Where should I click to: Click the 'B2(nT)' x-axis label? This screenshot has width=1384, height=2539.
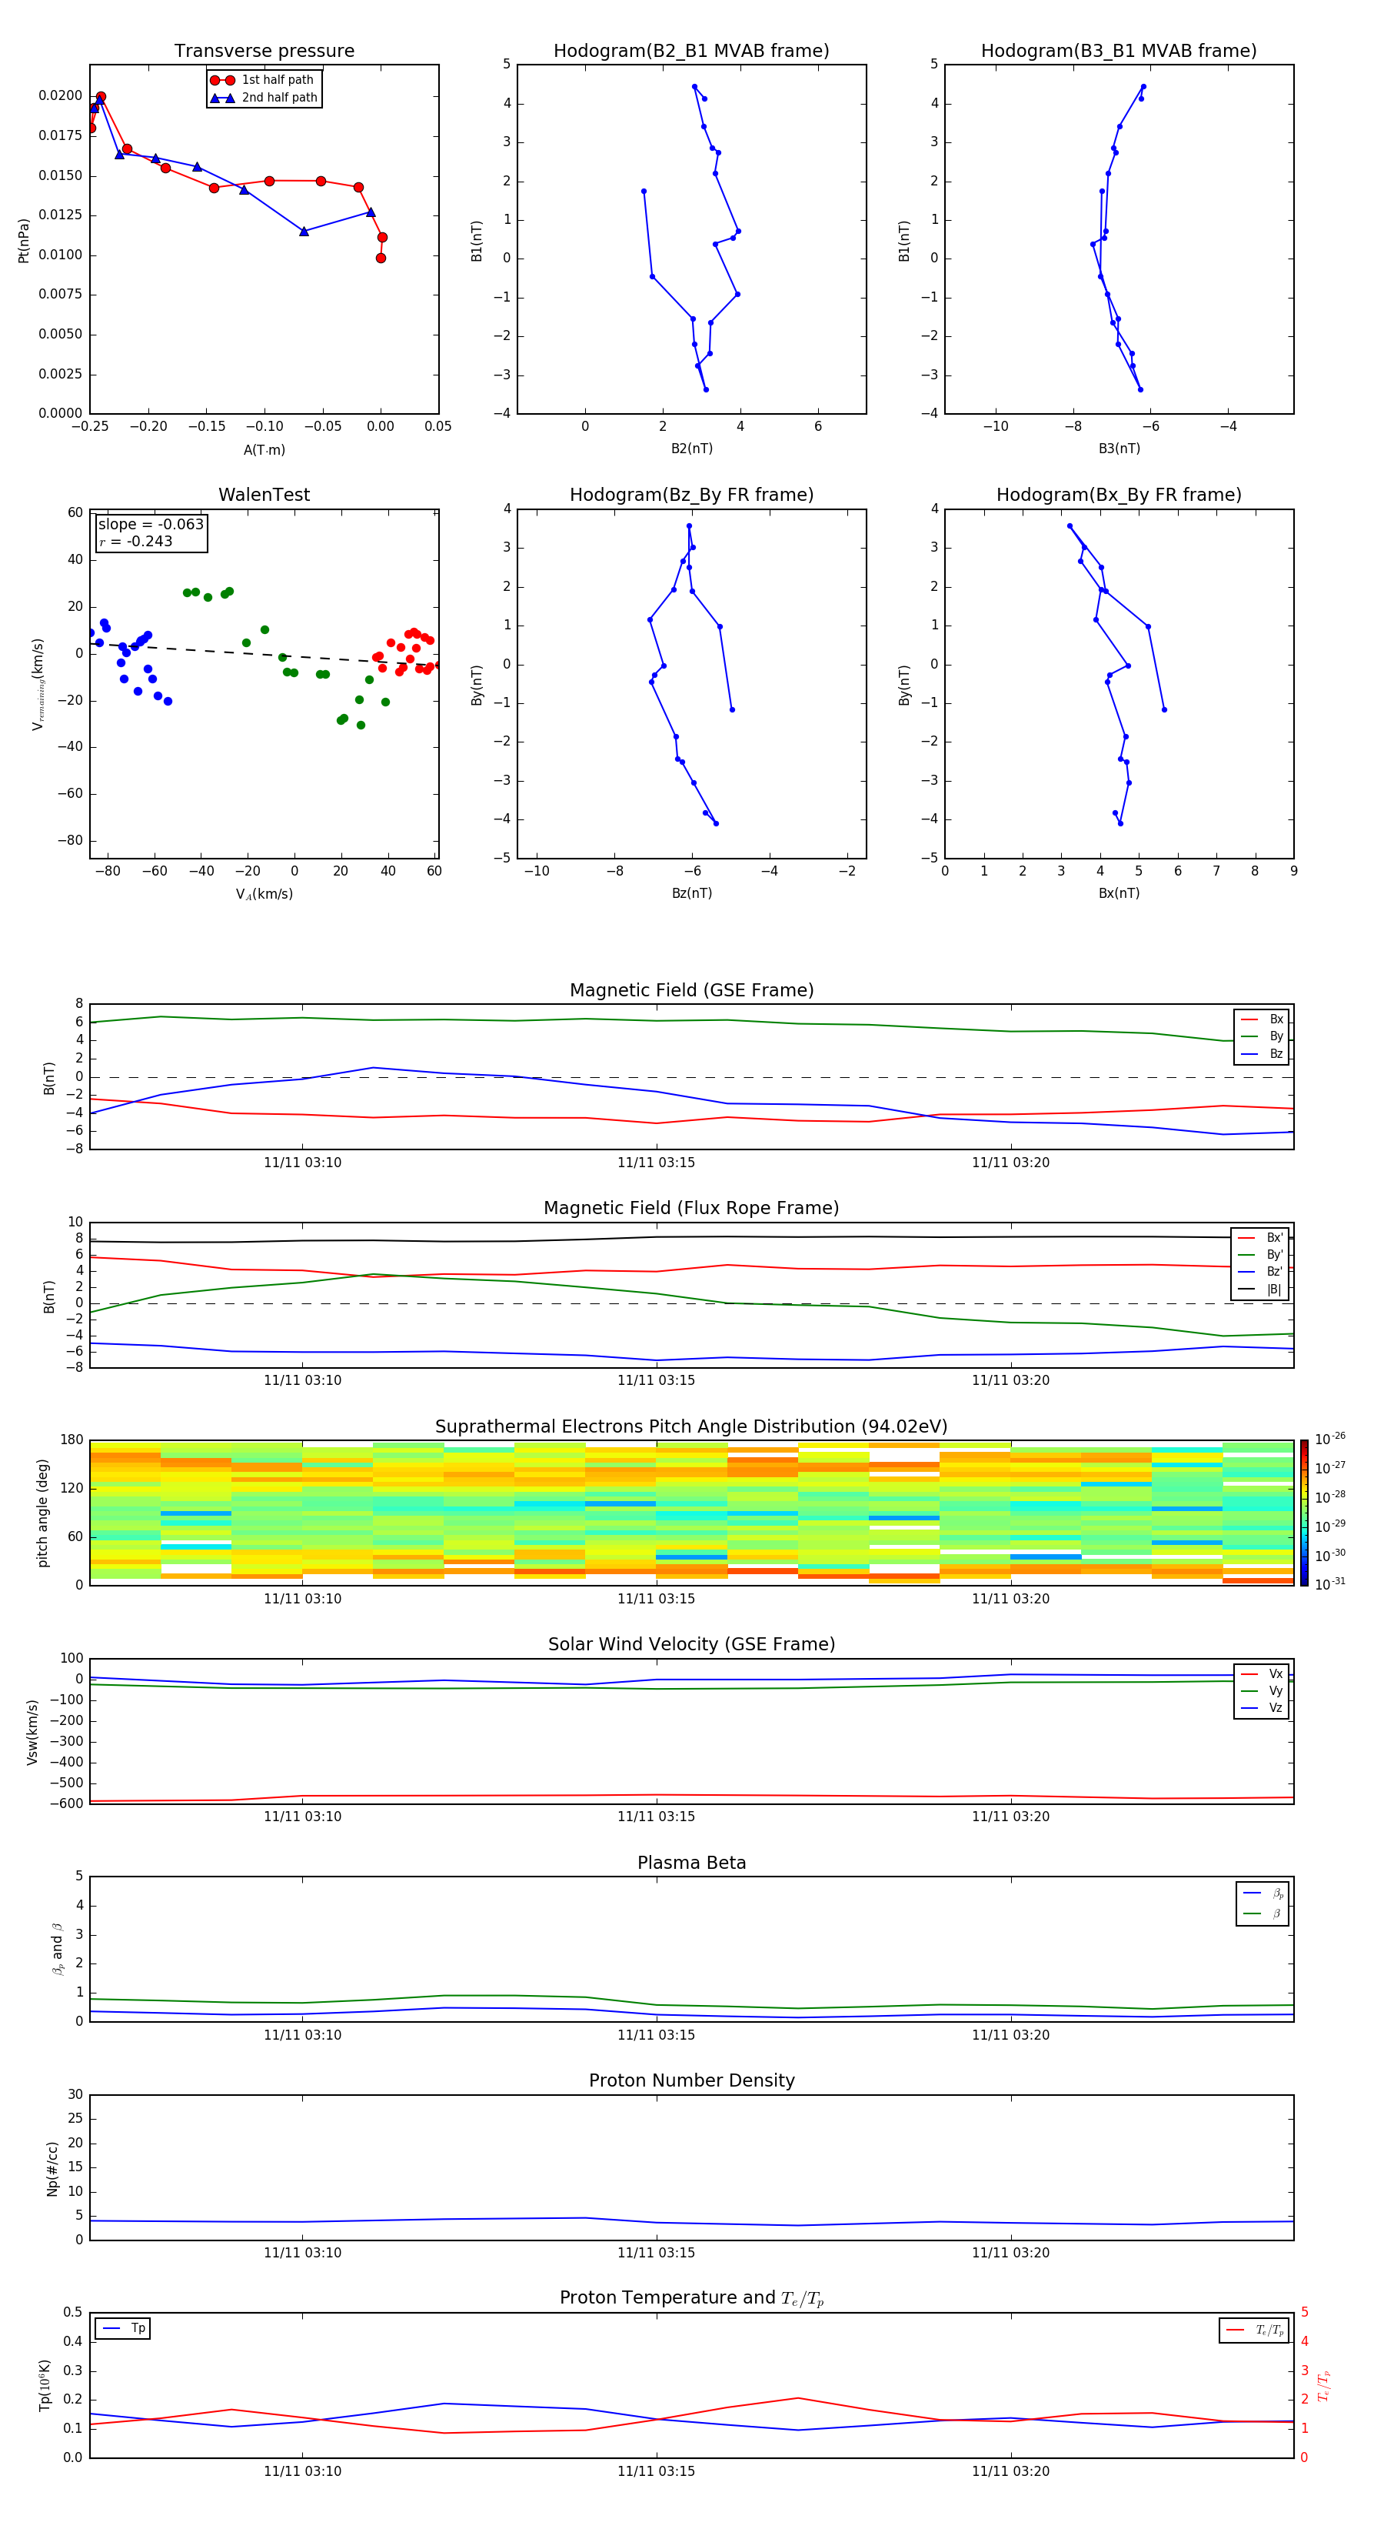tap(691, 449)
